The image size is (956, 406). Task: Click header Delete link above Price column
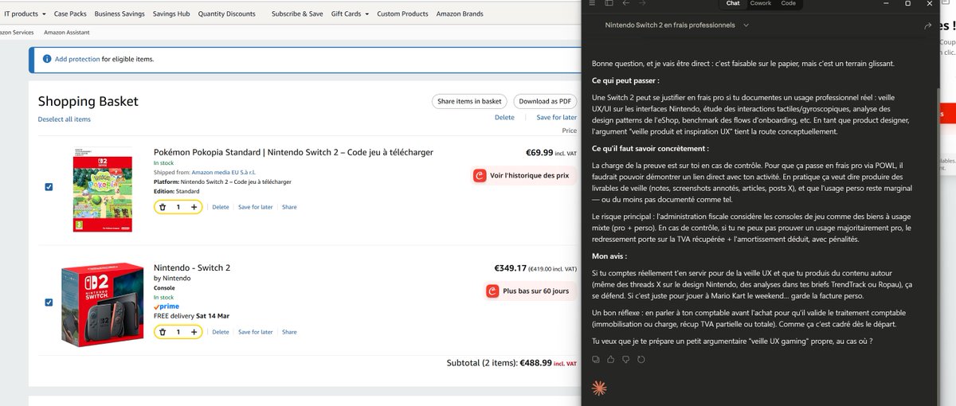click(x=504, y=117)
